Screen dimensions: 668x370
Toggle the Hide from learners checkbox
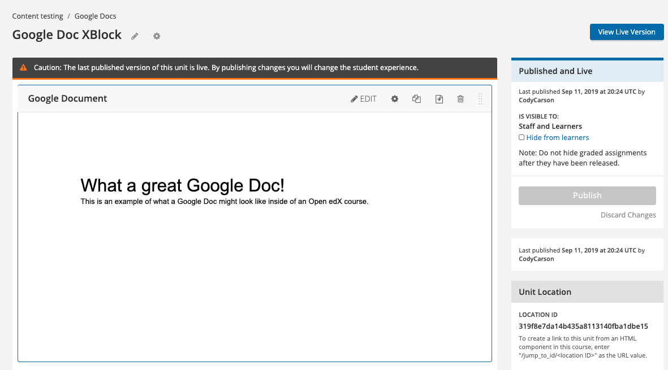point(522,137)
